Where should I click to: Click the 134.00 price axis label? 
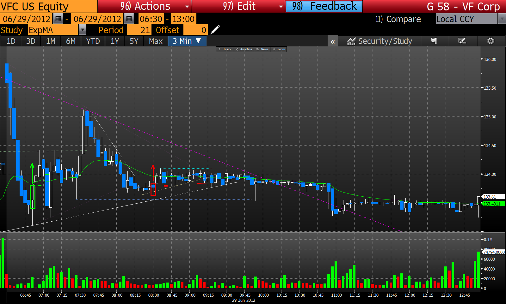click(x=490, y=174)
